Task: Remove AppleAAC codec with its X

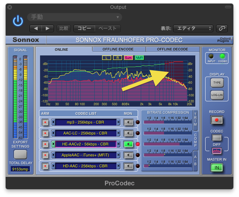Action: 118,155
